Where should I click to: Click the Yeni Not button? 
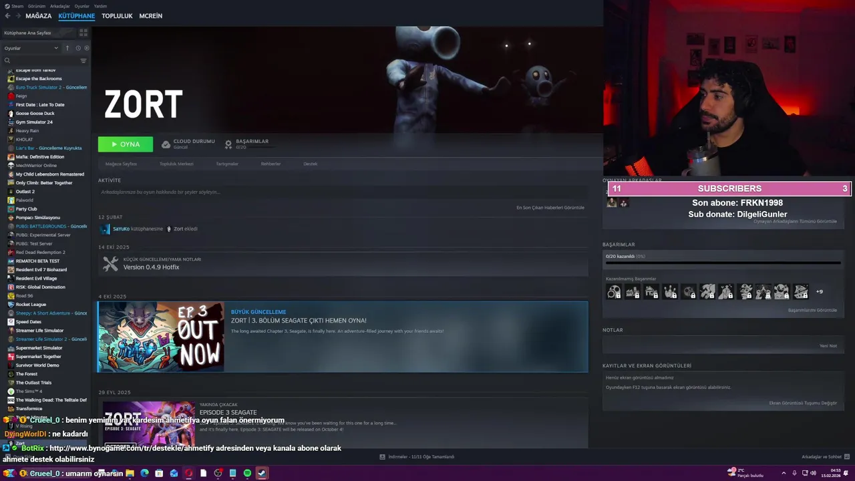click(x=828, y=346)
